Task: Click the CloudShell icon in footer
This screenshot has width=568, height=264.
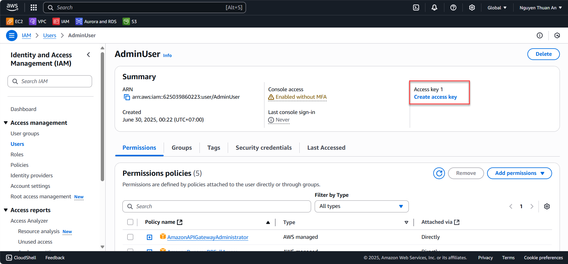Action: tap(9, 258)
